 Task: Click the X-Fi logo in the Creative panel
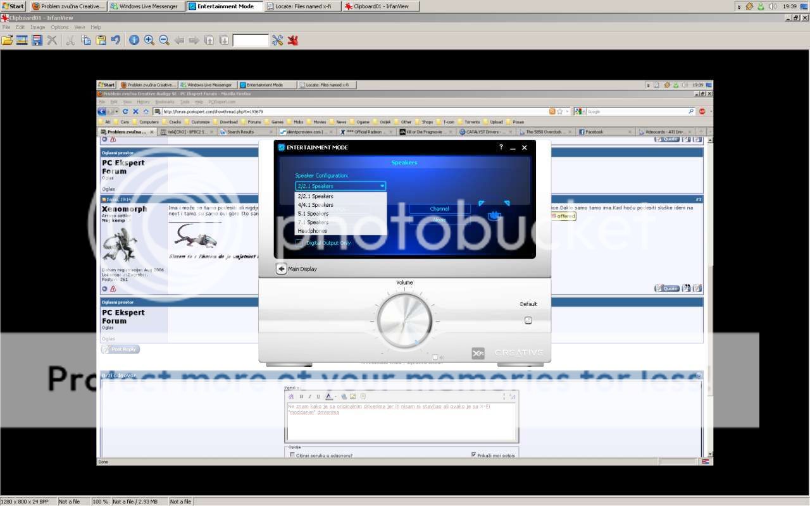(x=478, y=354)
